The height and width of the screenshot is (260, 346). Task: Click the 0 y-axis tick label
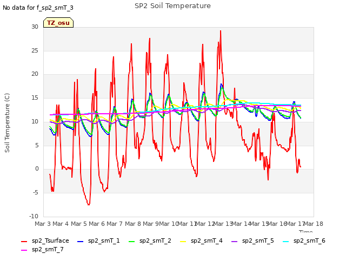tap(37, 169)
